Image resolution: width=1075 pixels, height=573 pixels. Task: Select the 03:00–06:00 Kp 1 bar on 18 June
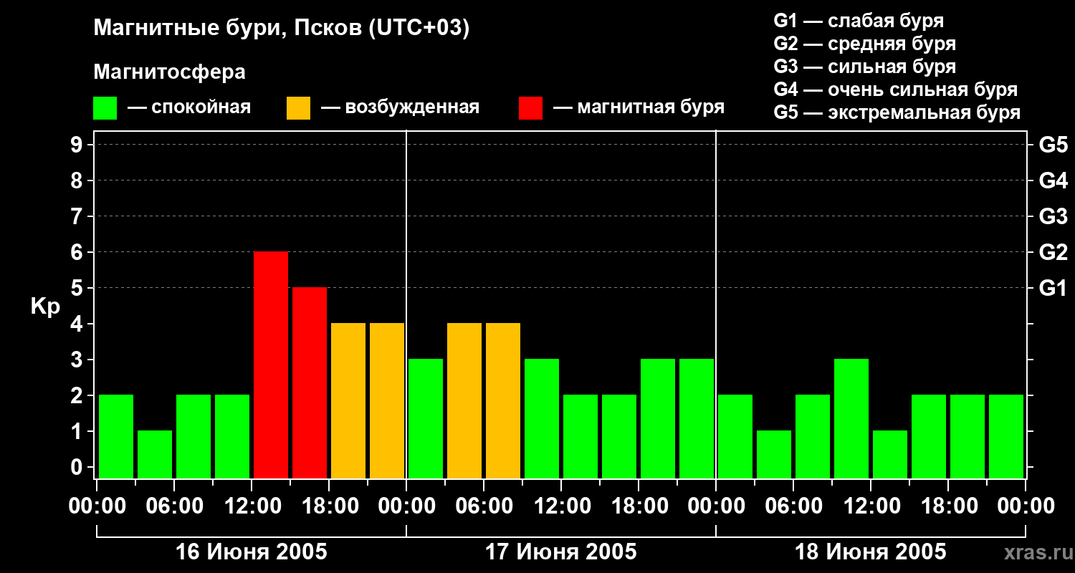[x=774, y=454]
